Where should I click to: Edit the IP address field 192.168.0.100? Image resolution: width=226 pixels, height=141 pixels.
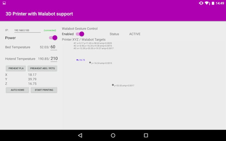click(x=27, y=30)
